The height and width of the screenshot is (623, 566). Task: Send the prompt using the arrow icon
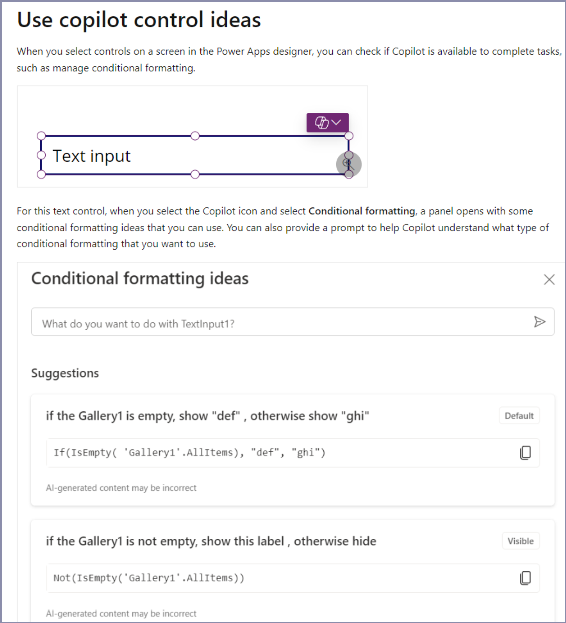(540, 322)
